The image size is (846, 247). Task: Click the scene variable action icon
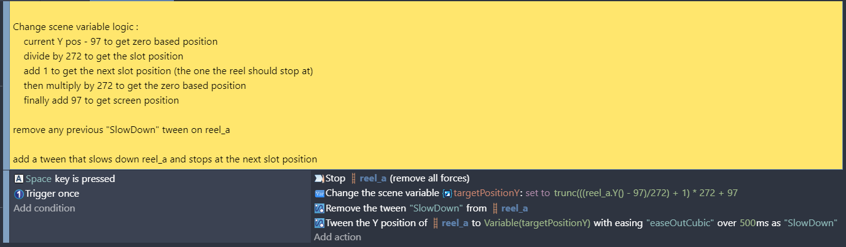click(319, 193)
